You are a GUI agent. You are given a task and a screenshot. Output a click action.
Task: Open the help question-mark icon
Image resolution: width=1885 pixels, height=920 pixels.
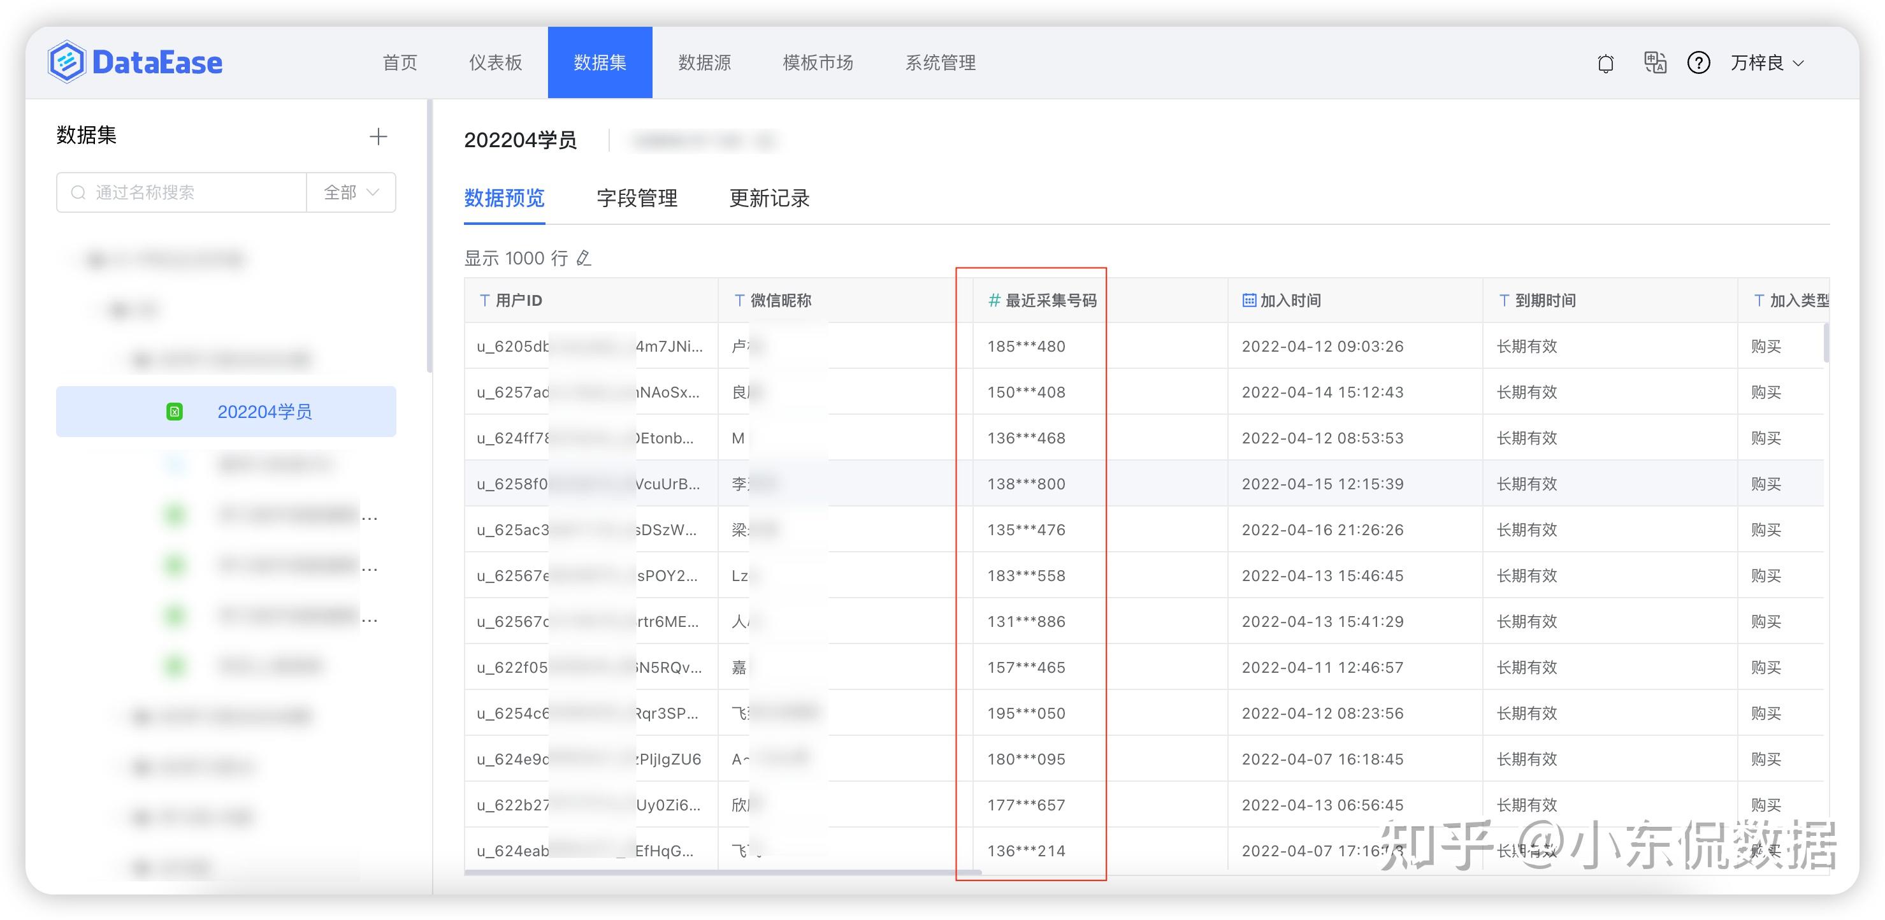(1698, 63)
